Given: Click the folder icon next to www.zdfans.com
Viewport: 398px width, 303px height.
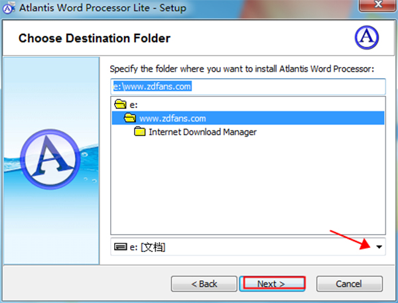Looking at the screenshot, I should [130, 118].
